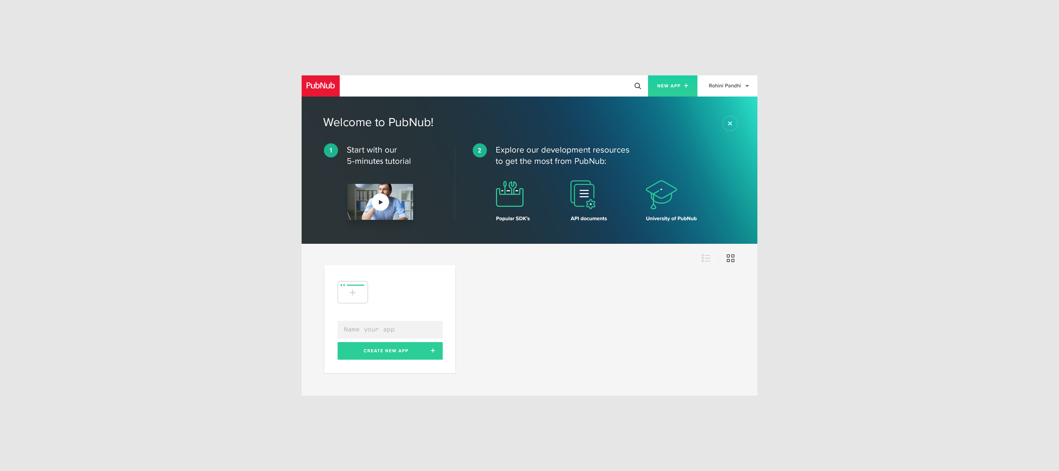Play the 5-minutes tutorial video
Image resolution: width=1059 pixels, height=471 pixels.
point(380,202)
